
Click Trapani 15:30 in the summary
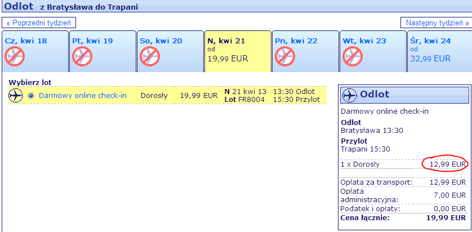pos(366,149)
